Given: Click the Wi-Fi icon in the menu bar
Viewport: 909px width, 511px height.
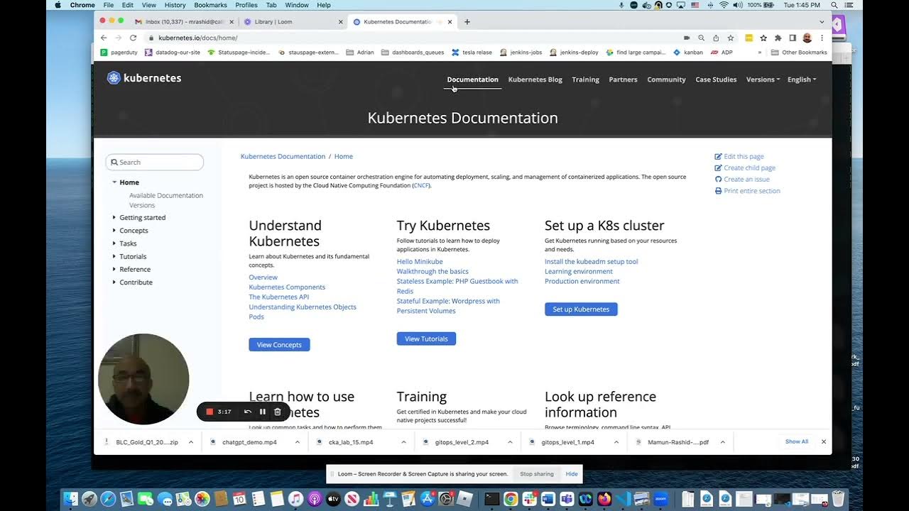Looking at the screenshot, I should [724, 5].
